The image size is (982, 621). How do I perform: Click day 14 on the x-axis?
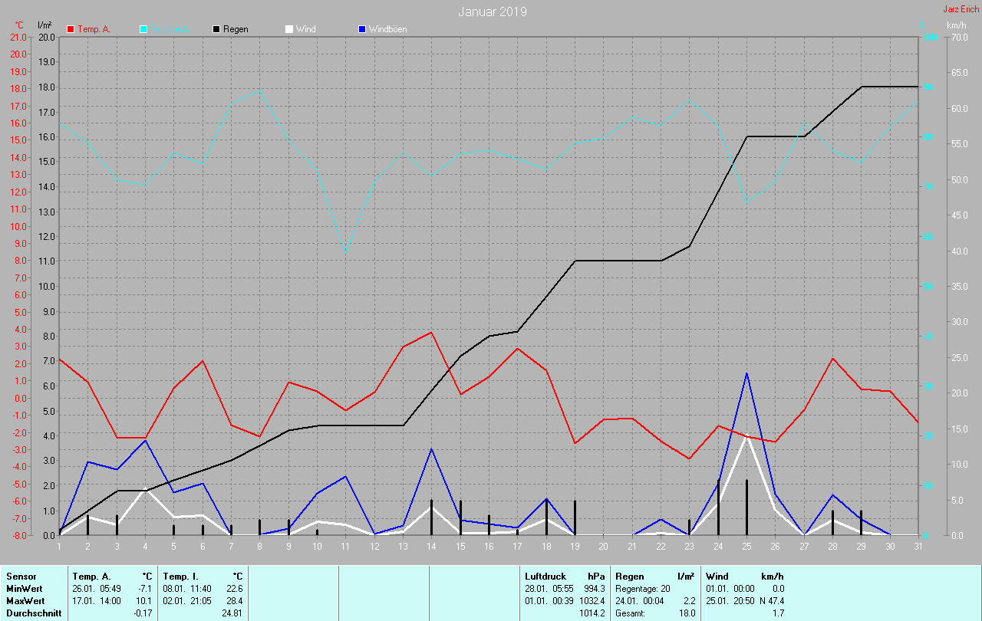click(432, 546)
